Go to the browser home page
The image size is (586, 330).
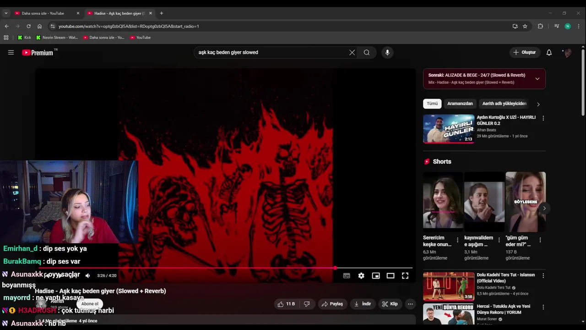[39, 26]
